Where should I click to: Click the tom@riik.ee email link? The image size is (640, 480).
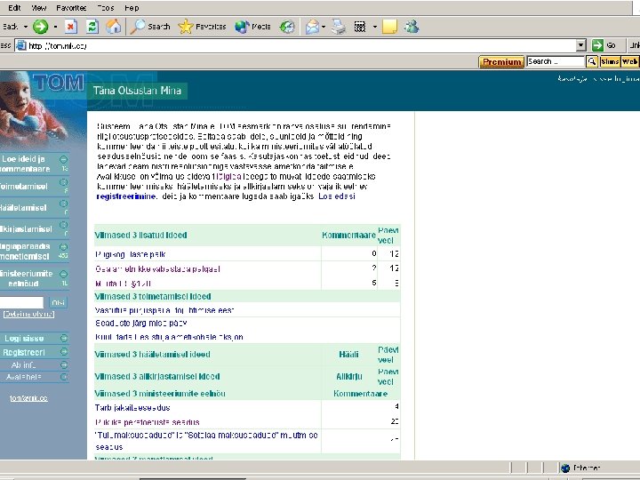[x=28, y=398]
